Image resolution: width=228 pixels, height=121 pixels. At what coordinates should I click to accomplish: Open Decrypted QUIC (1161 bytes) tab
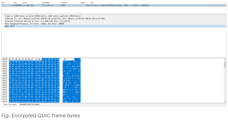pos(30,105)
